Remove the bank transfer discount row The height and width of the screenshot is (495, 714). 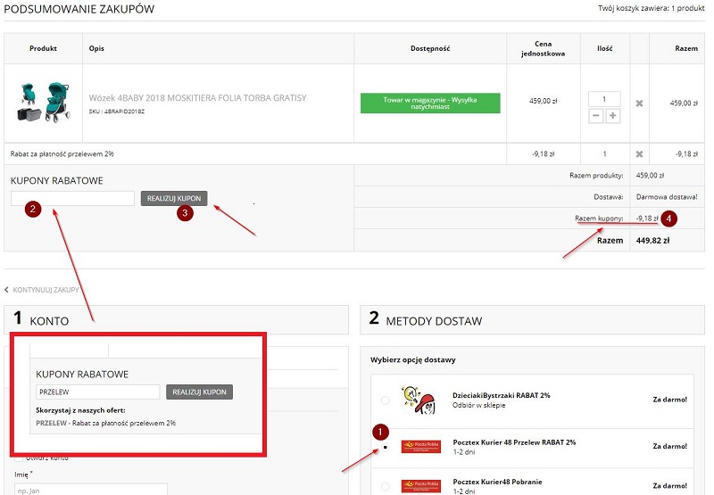coord(639,153)
